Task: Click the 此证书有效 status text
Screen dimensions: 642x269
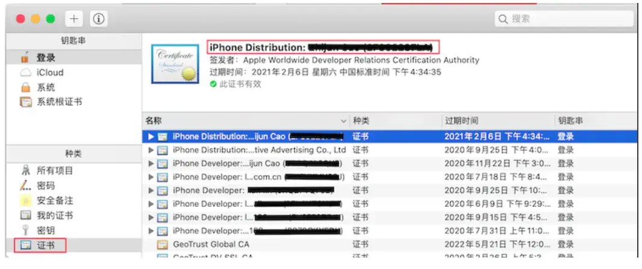Action: pos(240,84)
